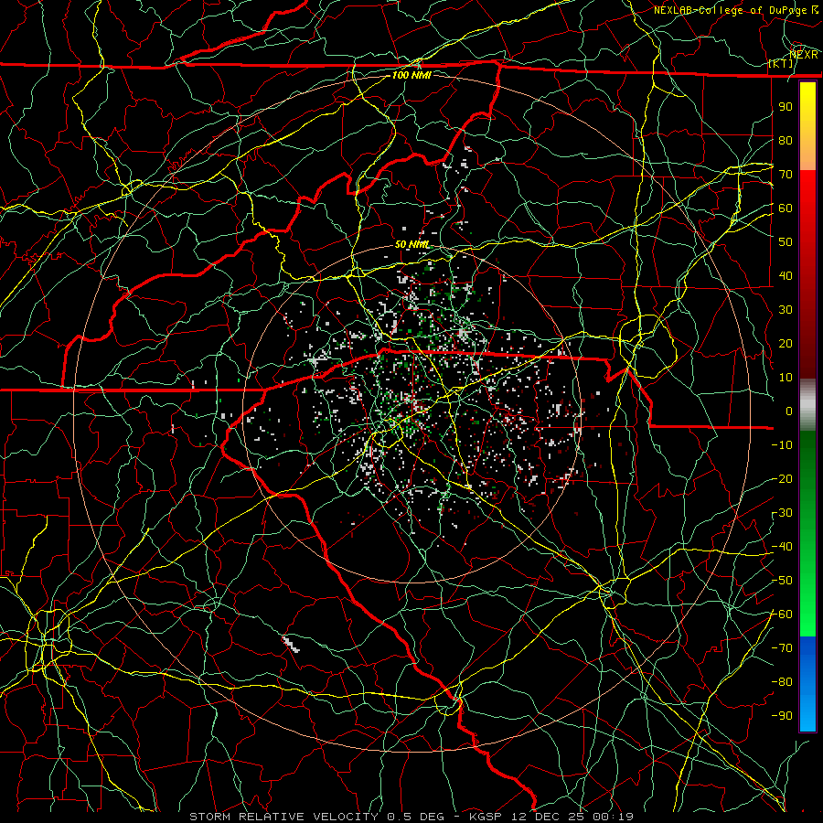Image resolution: width=823 pixels, height=823 pixels.
Task: Click the "-10" scale label
Action: point(782,445)
